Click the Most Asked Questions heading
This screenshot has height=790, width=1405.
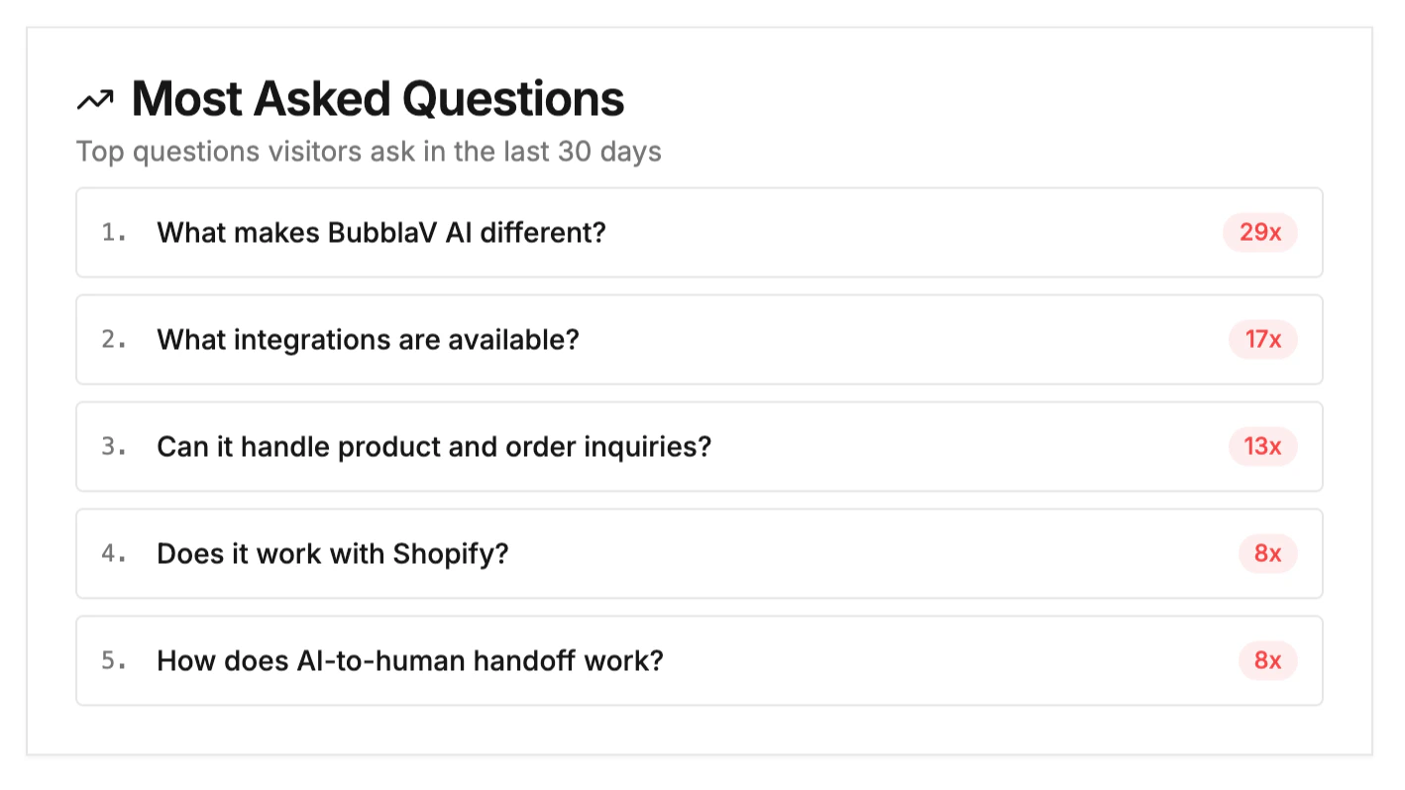point(377,98)
